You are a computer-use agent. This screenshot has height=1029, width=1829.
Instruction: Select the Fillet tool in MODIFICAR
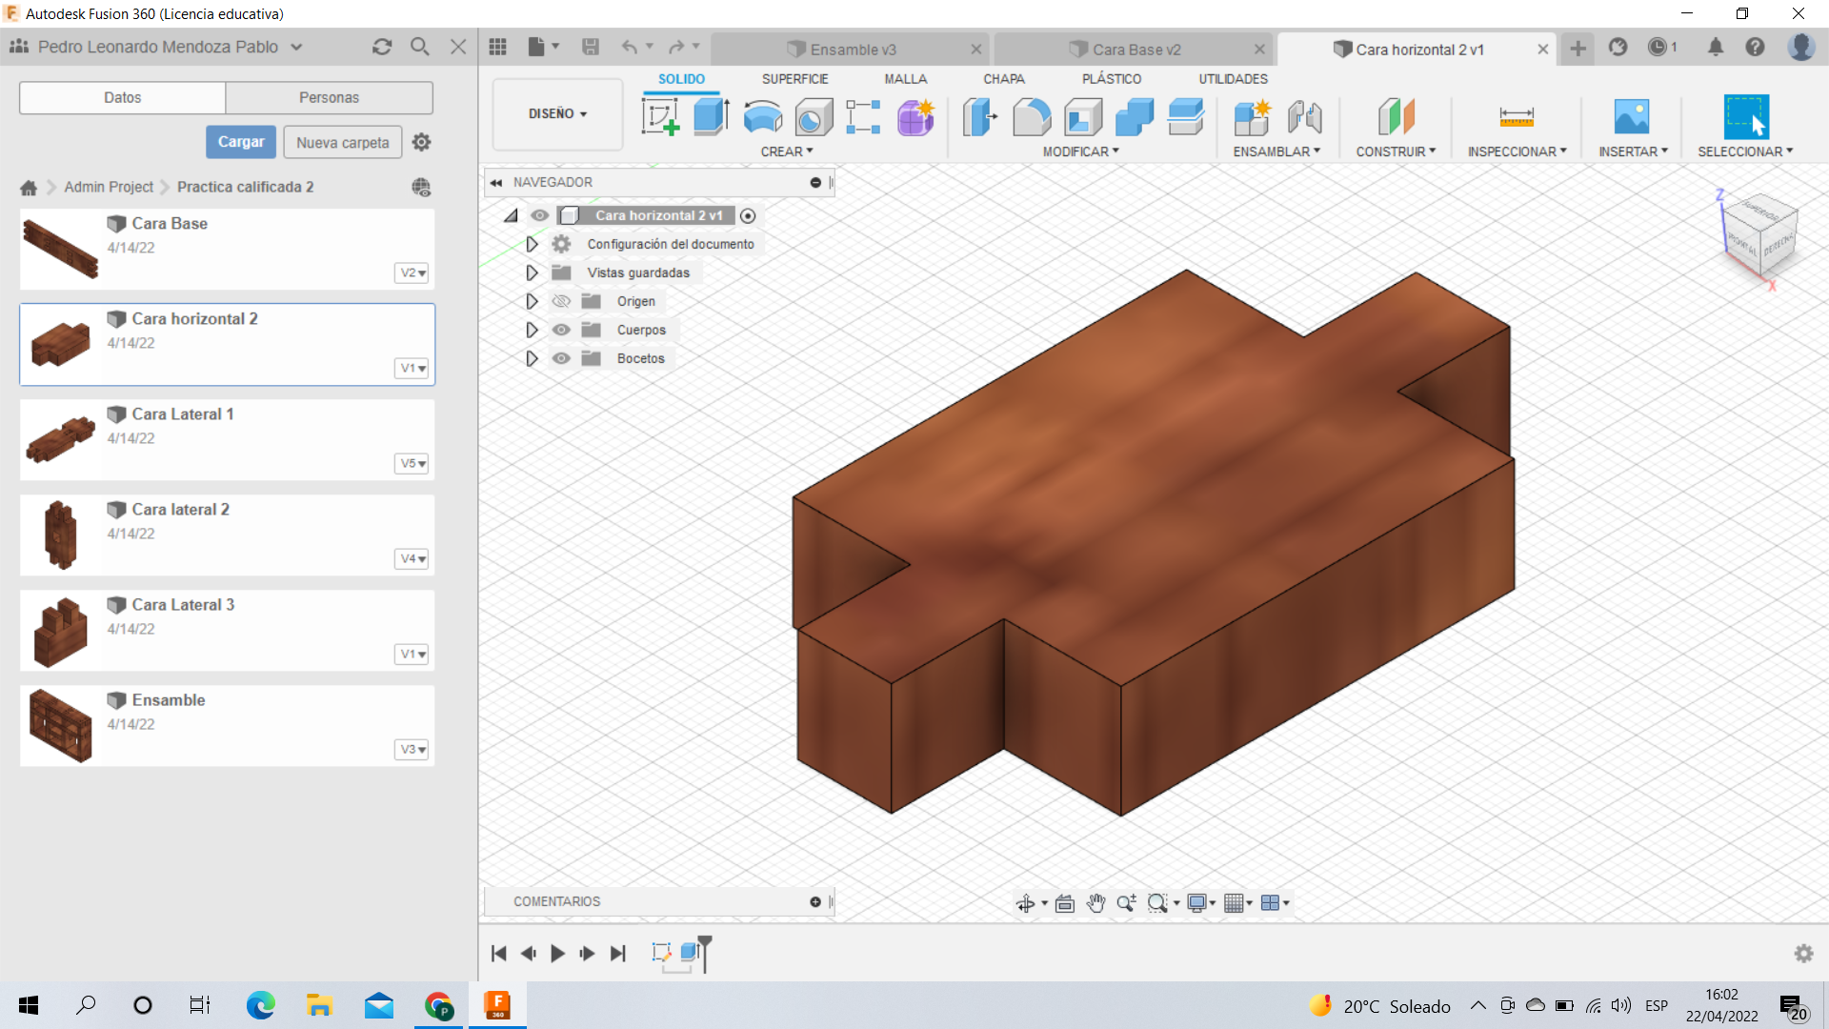coord(1032,117)
